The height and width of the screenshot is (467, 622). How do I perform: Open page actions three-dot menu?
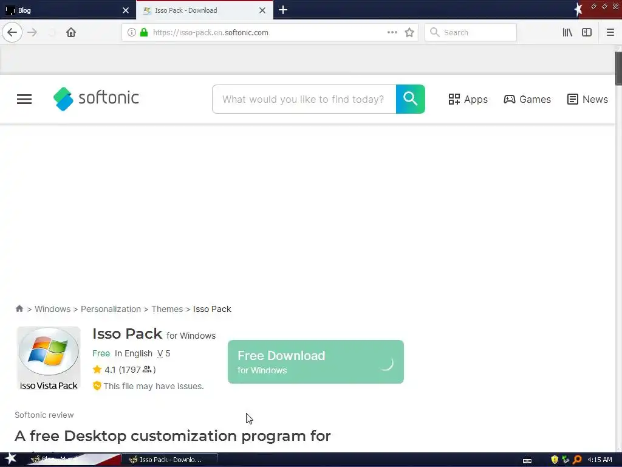392,33
